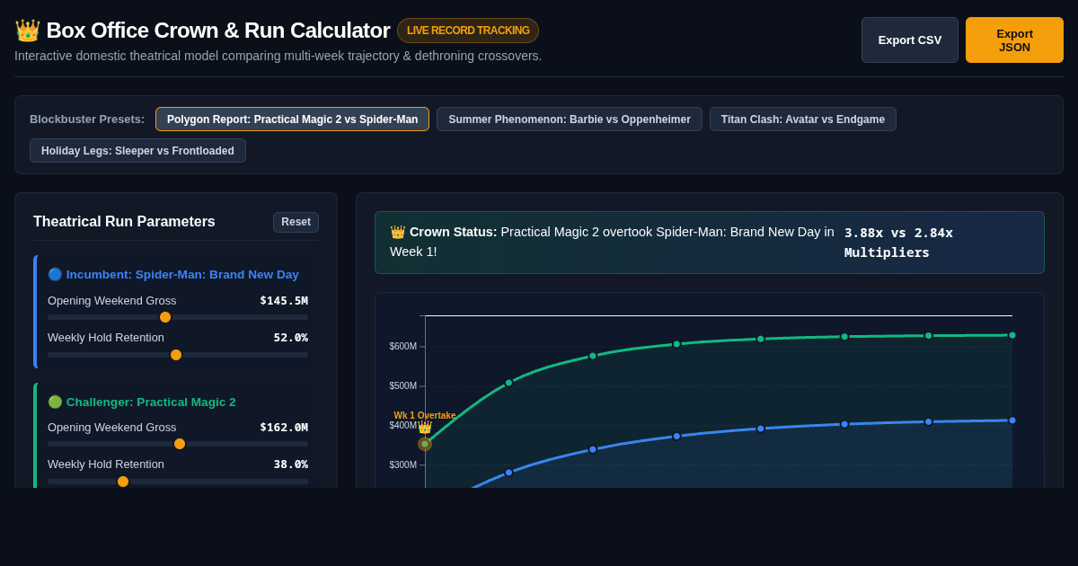Select the Polygon Report: Practical Magic 2 vs Spider-Man preset
This screenshot has height=566, width=1078.
click(292, 119)
